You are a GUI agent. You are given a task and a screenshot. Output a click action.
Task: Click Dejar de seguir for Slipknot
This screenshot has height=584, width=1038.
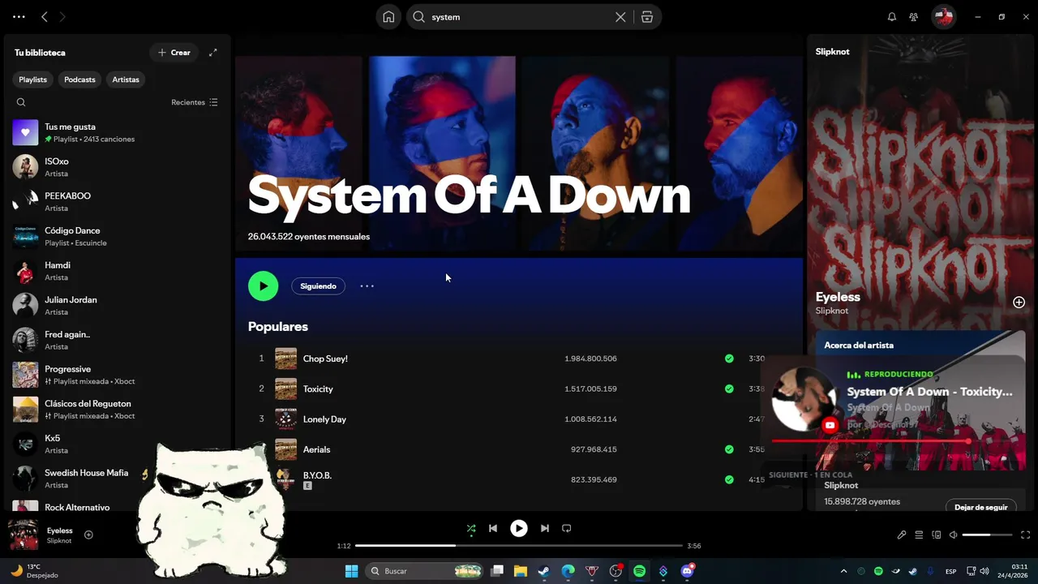(x=980, y=507)
